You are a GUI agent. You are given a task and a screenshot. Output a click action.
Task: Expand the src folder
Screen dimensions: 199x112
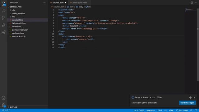(x=13, y=17)
